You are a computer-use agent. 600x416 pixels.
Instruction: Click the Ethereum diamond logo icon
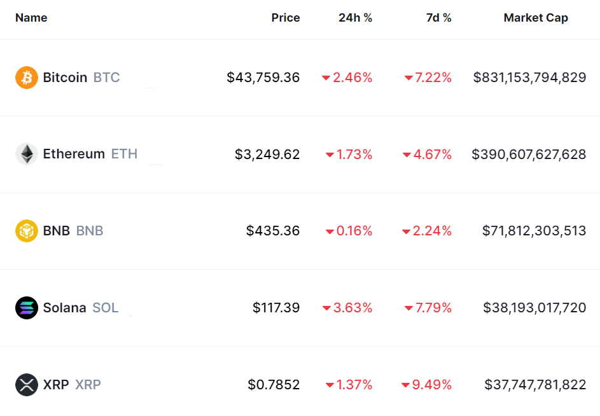click(x=27, y=154)
